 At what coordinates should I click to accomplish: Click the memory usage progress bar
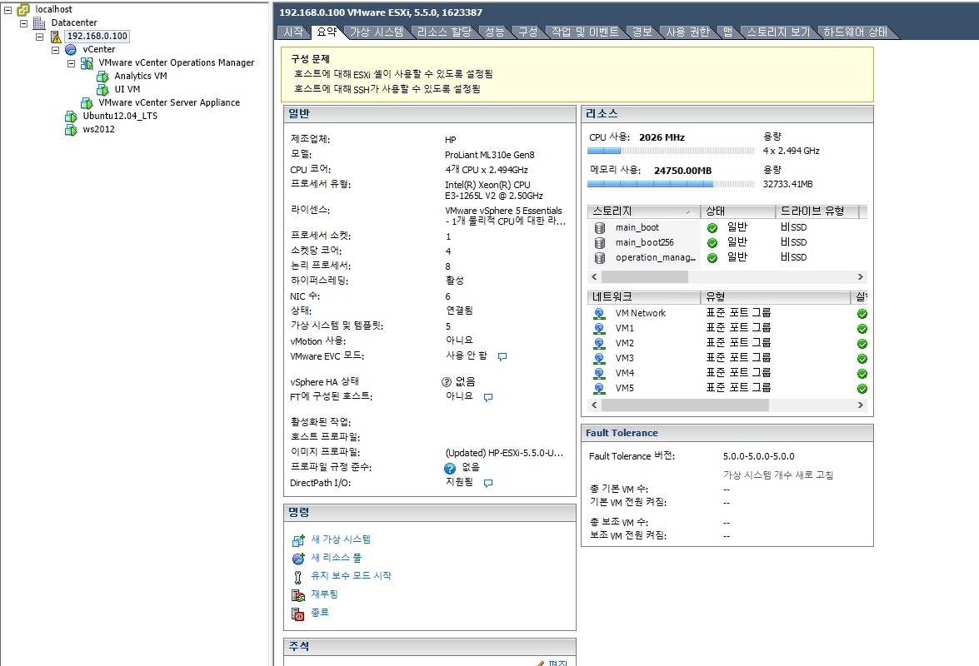coord(671,184)
